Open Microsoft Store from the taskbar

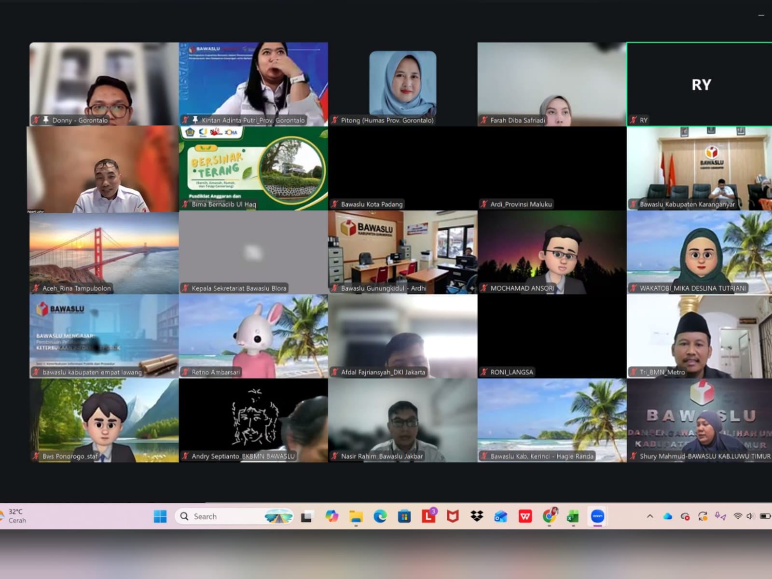[x=404, y=516]
